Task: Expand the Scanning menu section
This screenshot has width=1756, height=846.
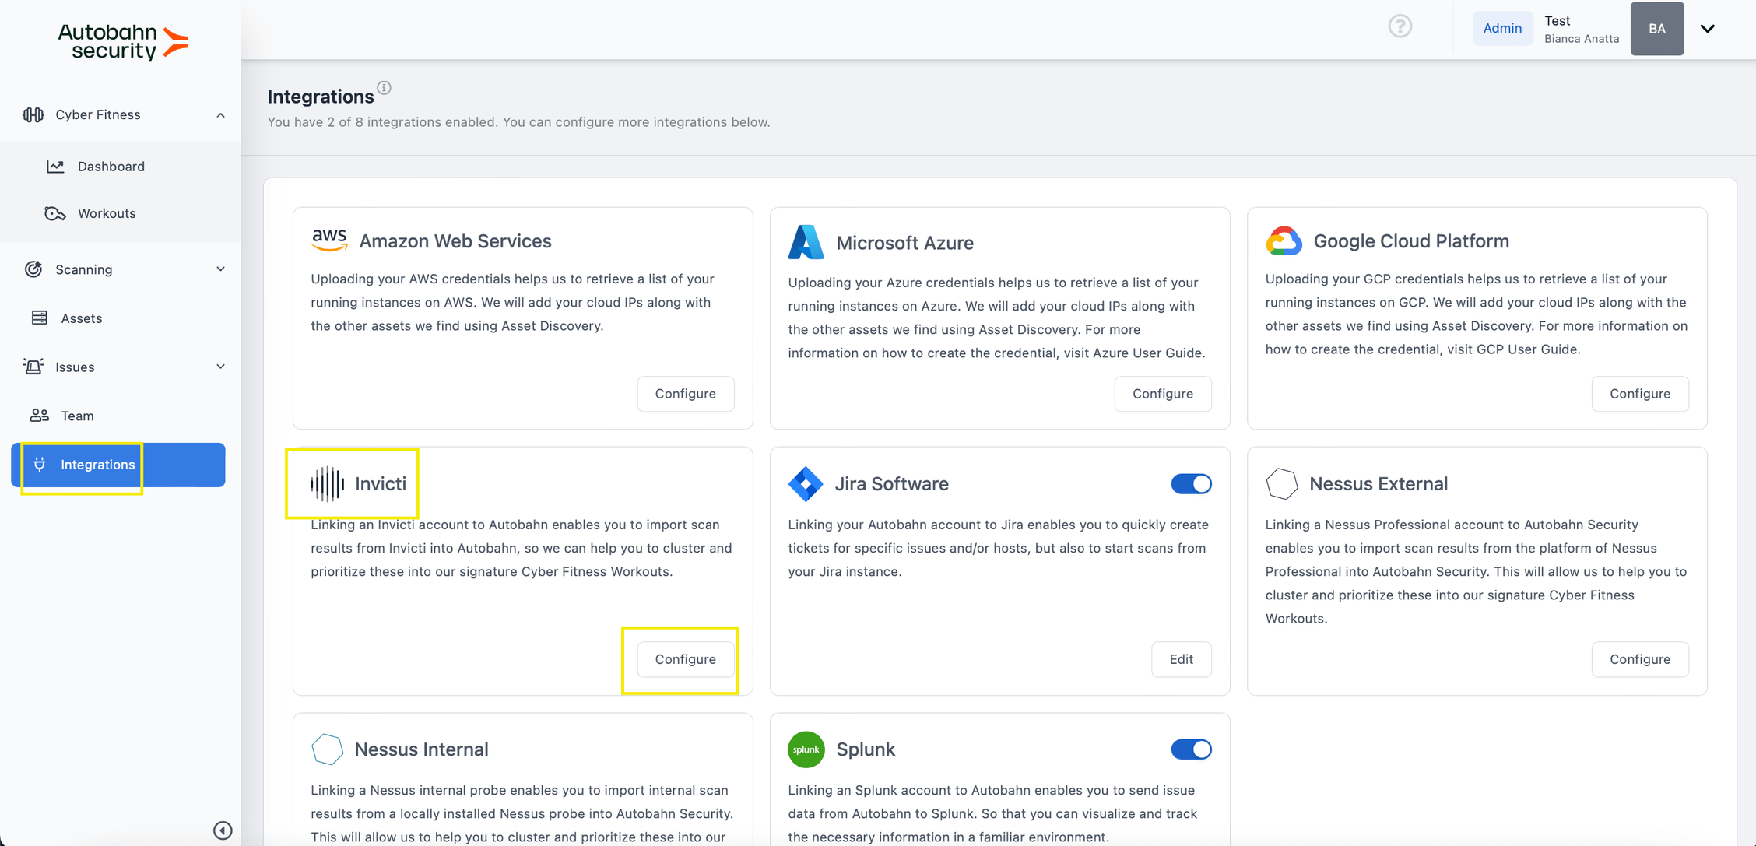Action: click(220, 269)
